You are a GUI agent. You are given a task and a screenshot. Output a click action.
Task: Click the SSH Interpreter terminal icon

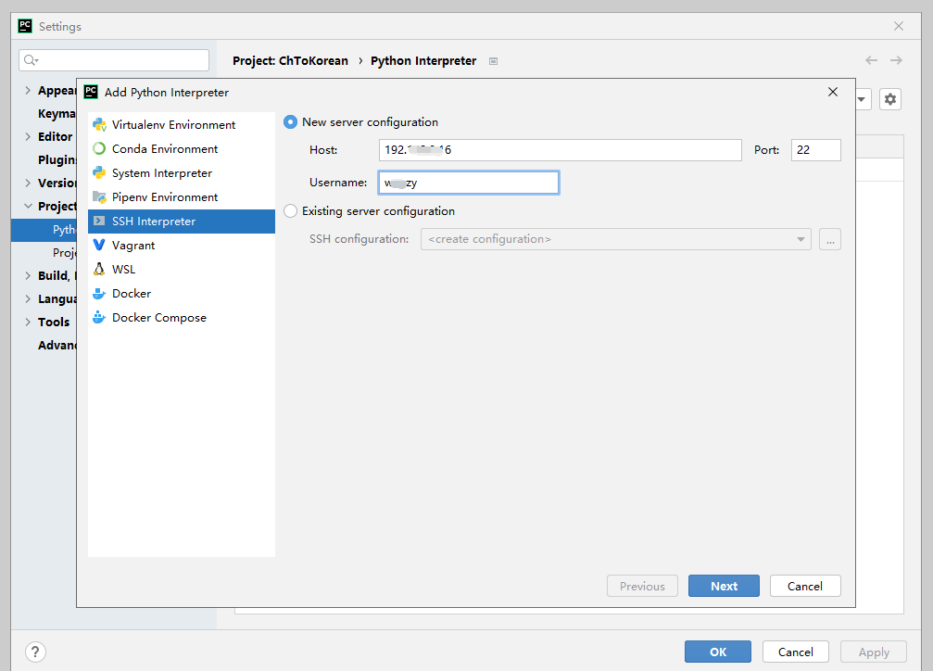[99, 222]
